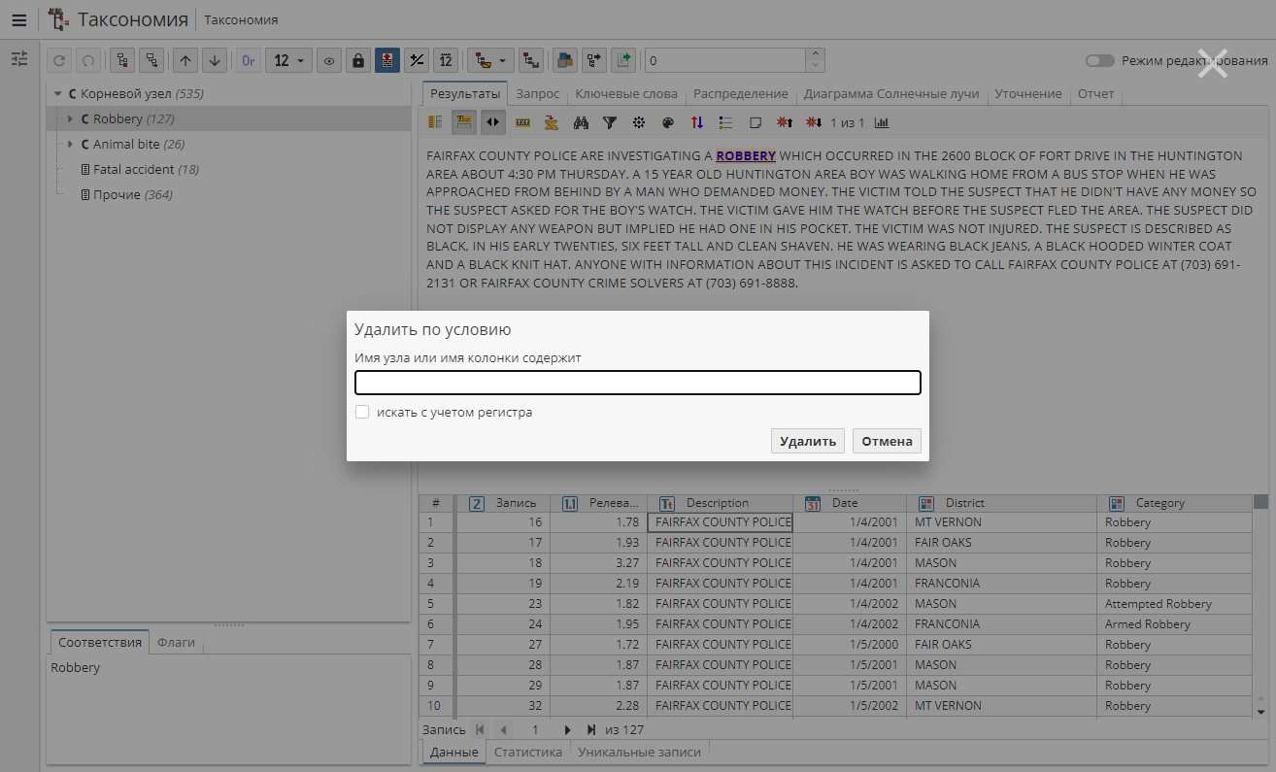Switch to the 'Статистика' bottom tab
This screenshot has height=772, width=1276.
(x=528, y=752)
